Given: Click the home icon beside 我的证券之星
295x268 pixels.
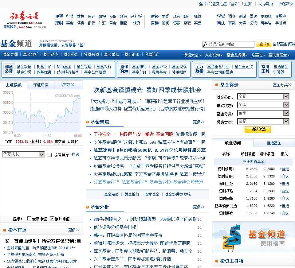Looking at the screenshot, I should click(x=201, y=4).
